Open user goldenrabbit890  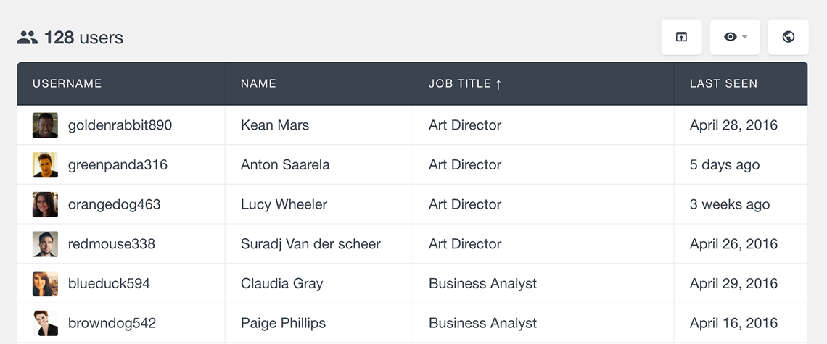click(x=120, y=125)
